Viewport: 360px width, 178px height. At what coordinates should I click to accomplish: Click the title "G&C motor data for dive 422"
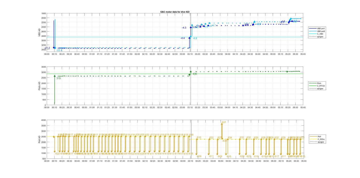tap(175, 12)
